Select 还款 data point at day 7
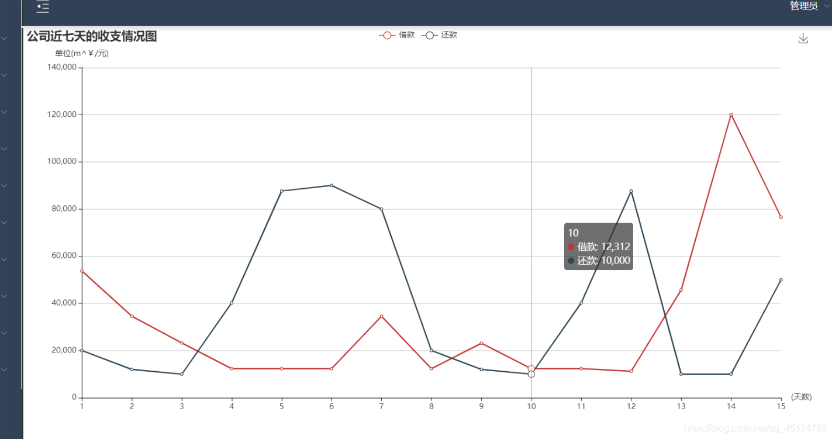This screenshot has width=832, height=439. (381, 209)
